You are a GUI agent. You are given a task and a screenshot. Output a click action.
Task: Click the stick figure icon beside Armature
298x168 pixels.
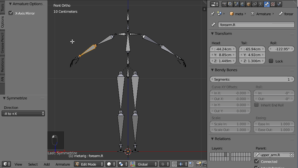point(252,14)
